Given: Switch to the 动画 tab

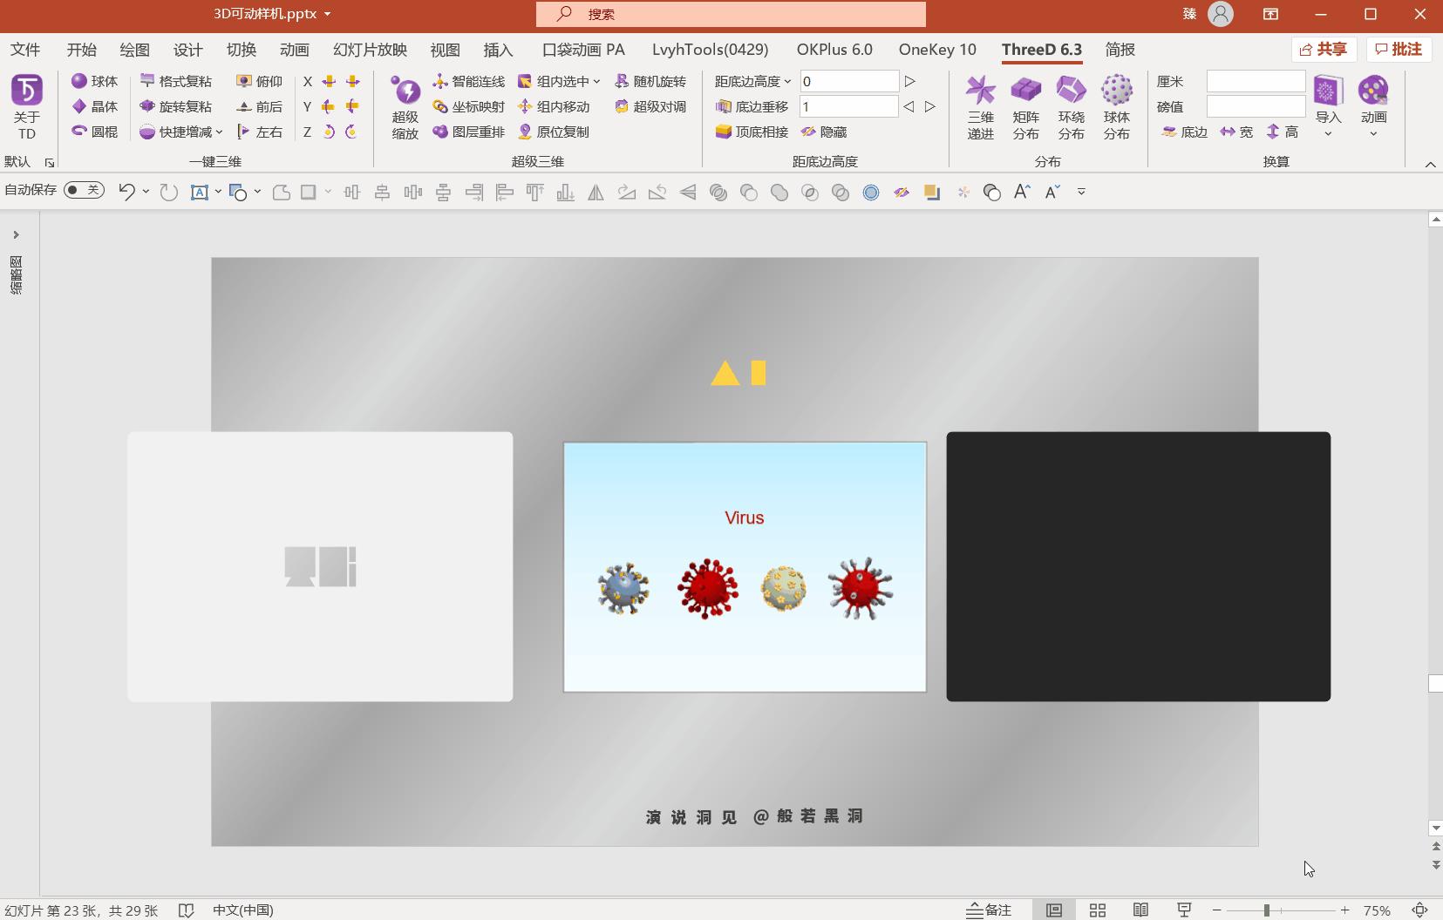Looking at the screenshot, I should [x=295, y=50].
